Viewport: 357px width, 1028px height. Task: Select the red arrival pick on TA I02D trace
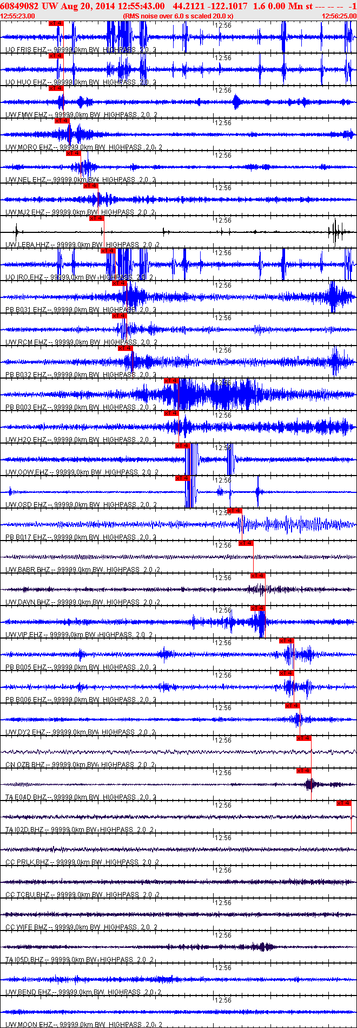344,803
